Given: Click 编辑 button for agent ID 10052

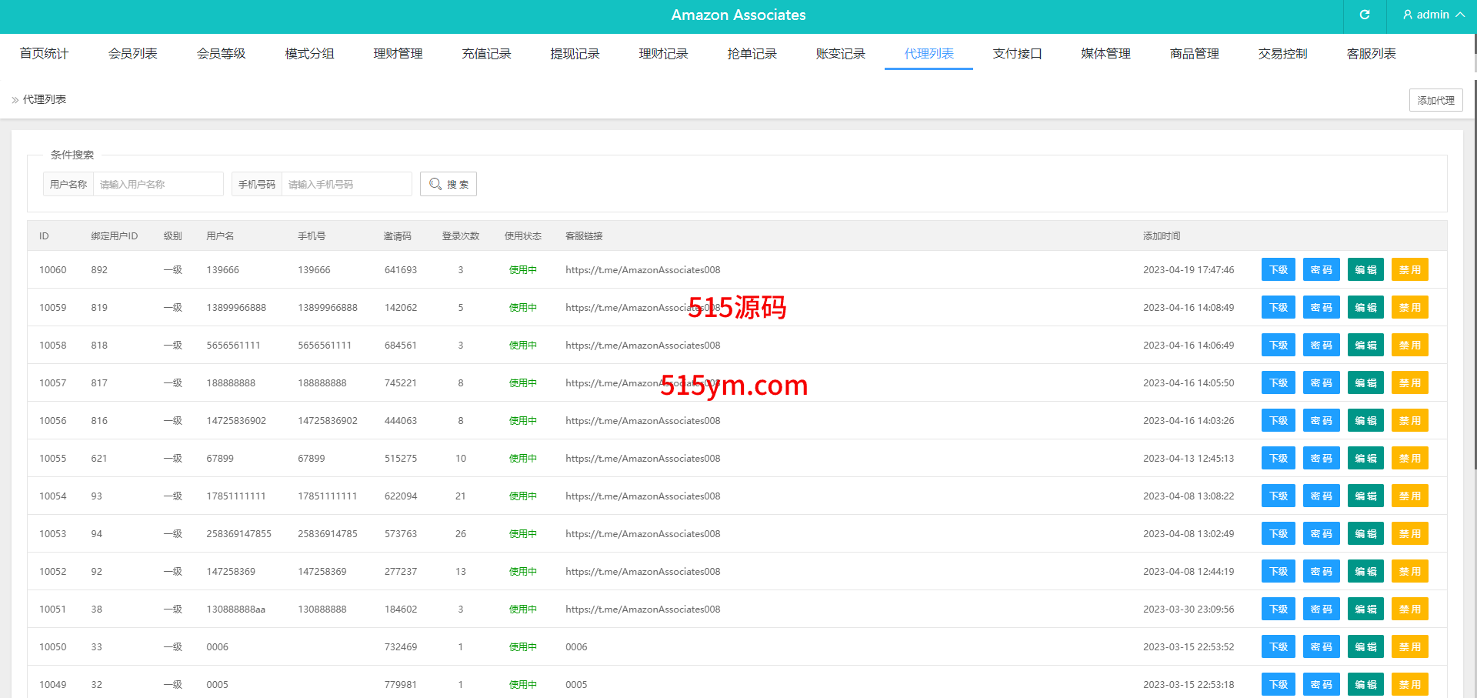Looking at the screenshot, I should point(1365,572).
